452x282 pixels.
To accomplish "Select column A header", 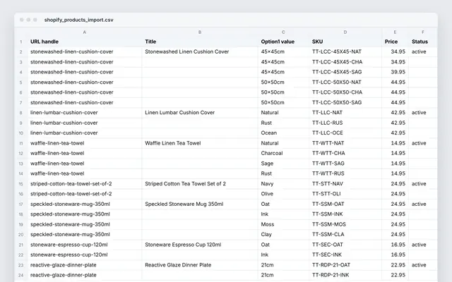I will 85,32.
